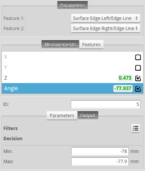Image resolution: width=145 pixels, height=171 pixels.
Task: Select the Measurements tab
Action: [x=60, y=44]
